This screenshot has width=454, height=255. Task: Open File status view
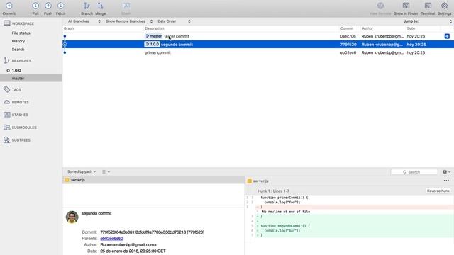(21, 33)
